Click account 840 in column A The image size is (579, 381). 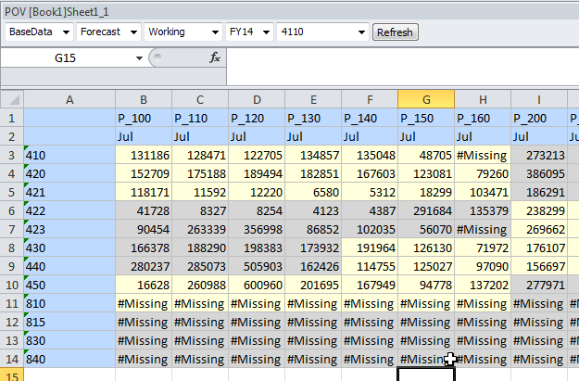(69, 359)
